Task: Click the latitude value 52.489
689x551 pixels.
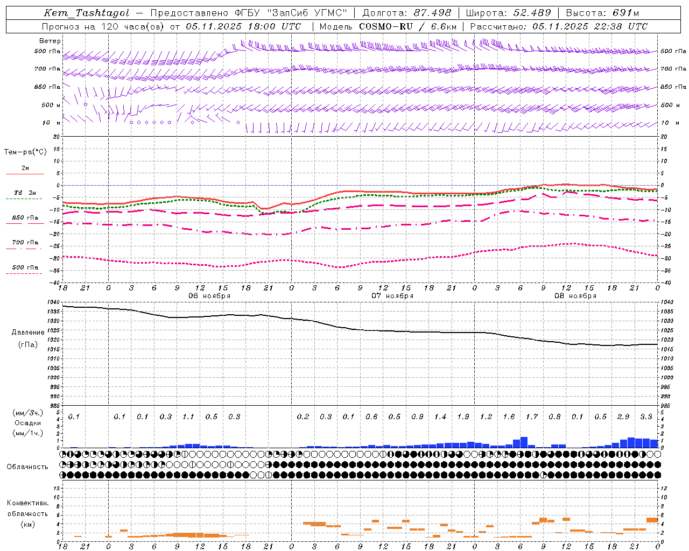Action: [532, 13]
